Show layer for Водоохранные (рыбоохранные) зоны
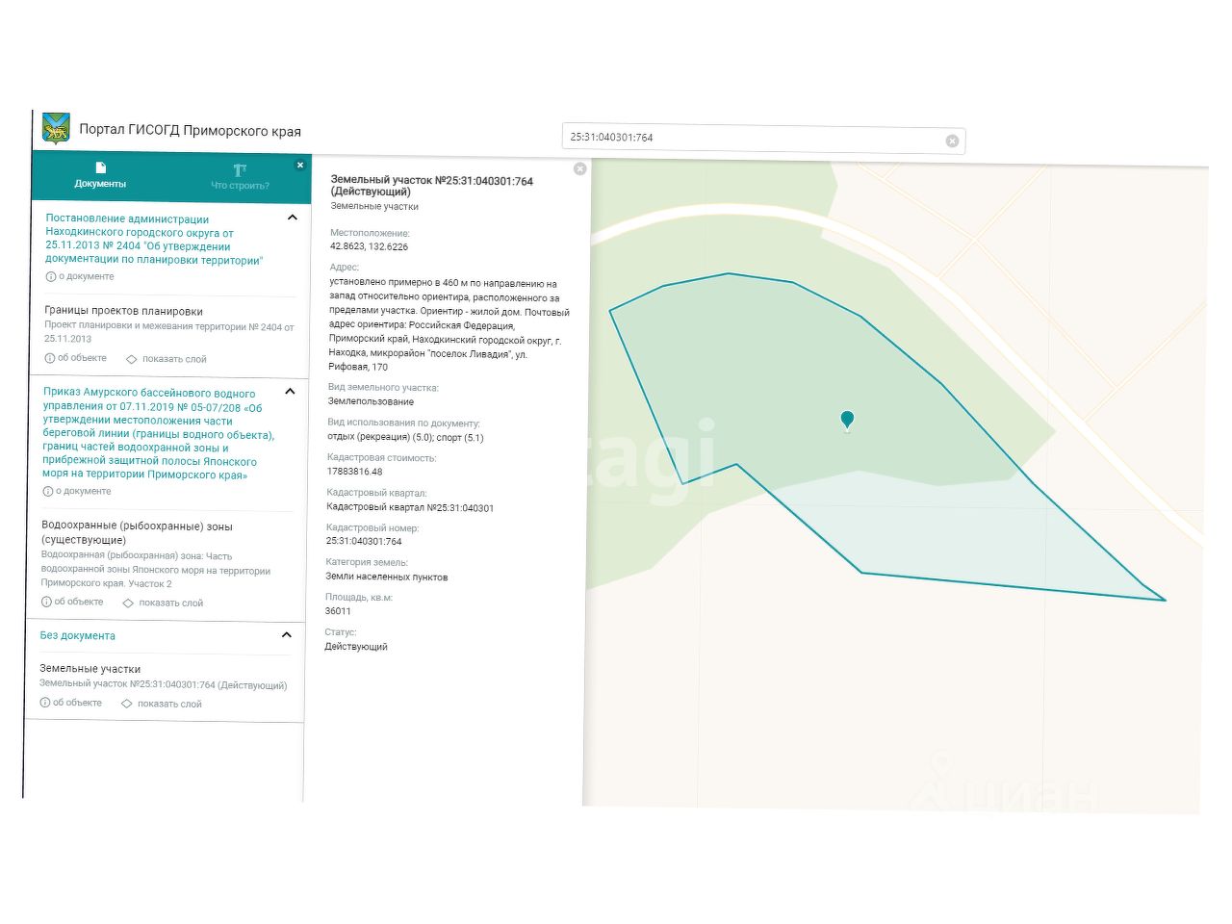Viewport: 1232px width, 924px height. pos(163,603)
